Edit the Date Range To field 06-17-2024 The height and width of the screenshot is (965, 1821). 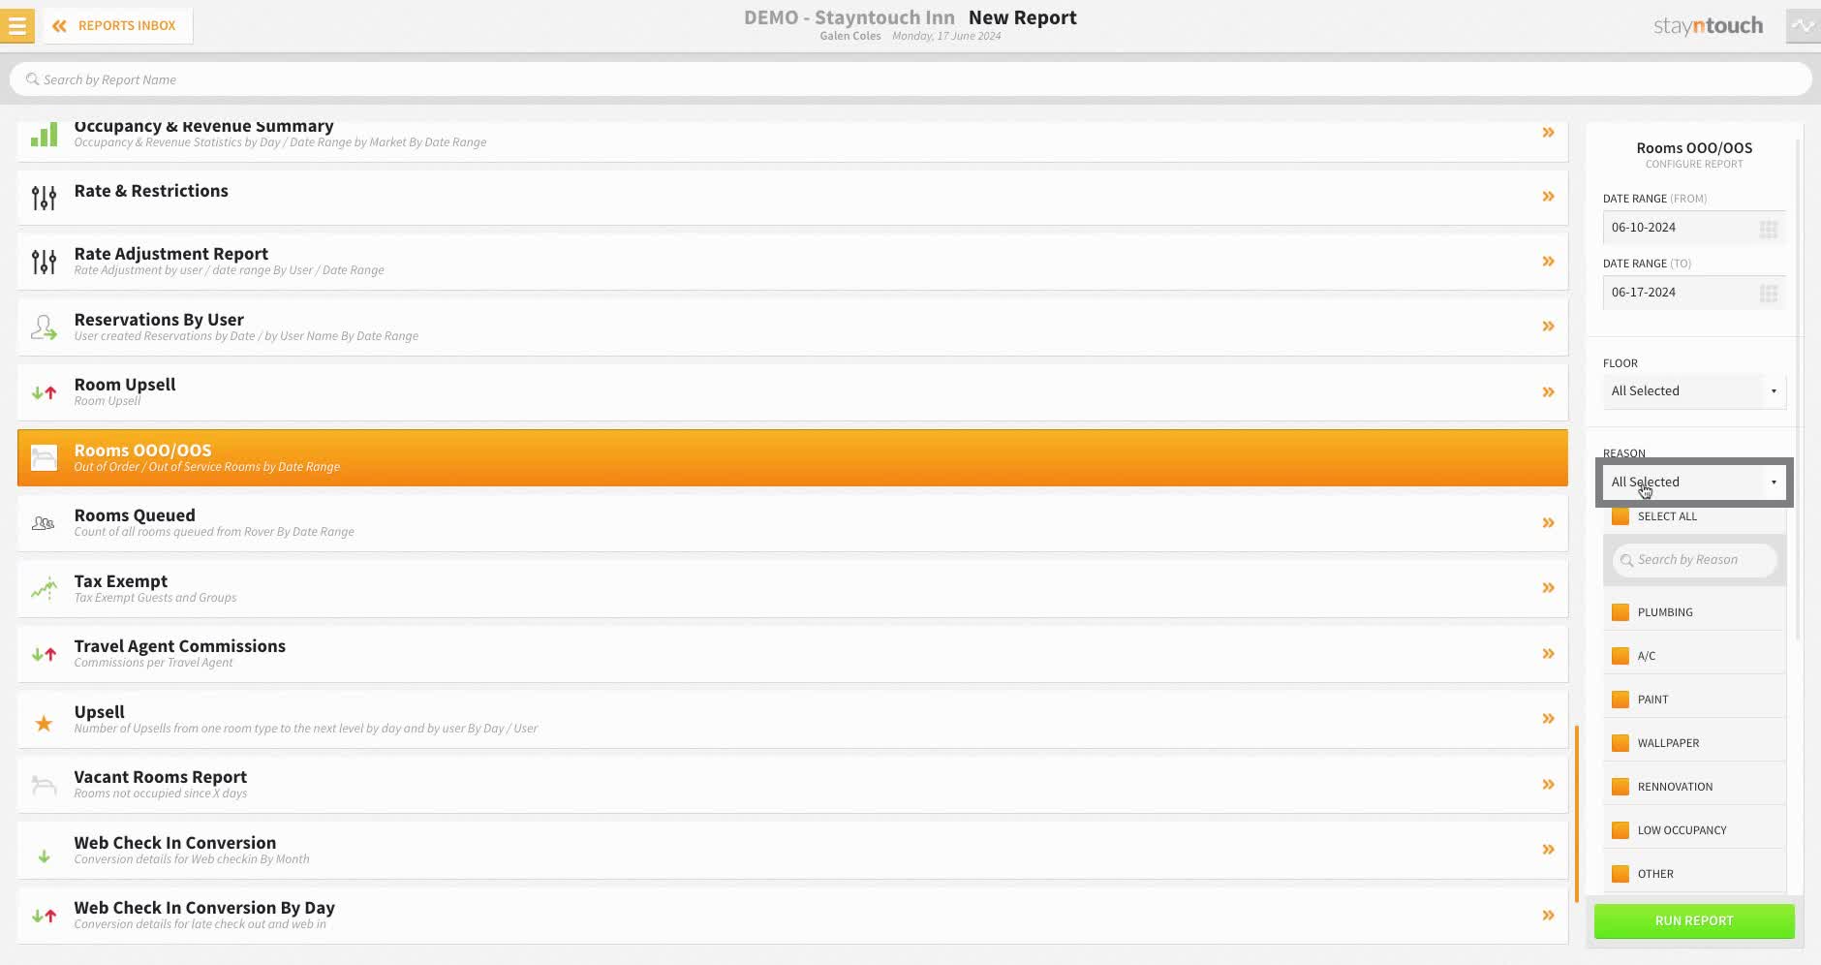click(x=1694, y=293)
